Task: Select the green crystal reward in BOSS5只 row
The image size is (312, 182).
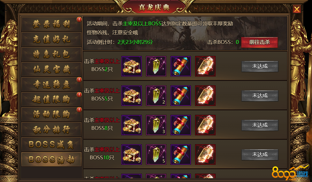Action: click(156, 96)
